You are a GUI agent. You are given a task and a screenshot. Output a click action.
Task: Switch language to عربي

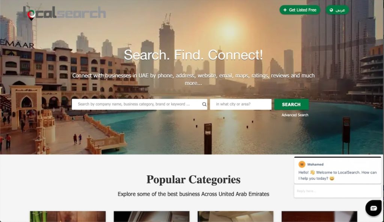[x=337, y=10]
